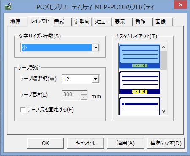
Task: Open the メニュー tab
Action: pos(102,22)
